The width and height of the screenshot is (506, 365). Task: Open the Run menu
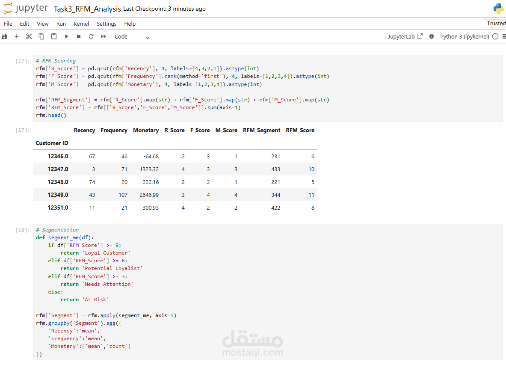[61, 24]
